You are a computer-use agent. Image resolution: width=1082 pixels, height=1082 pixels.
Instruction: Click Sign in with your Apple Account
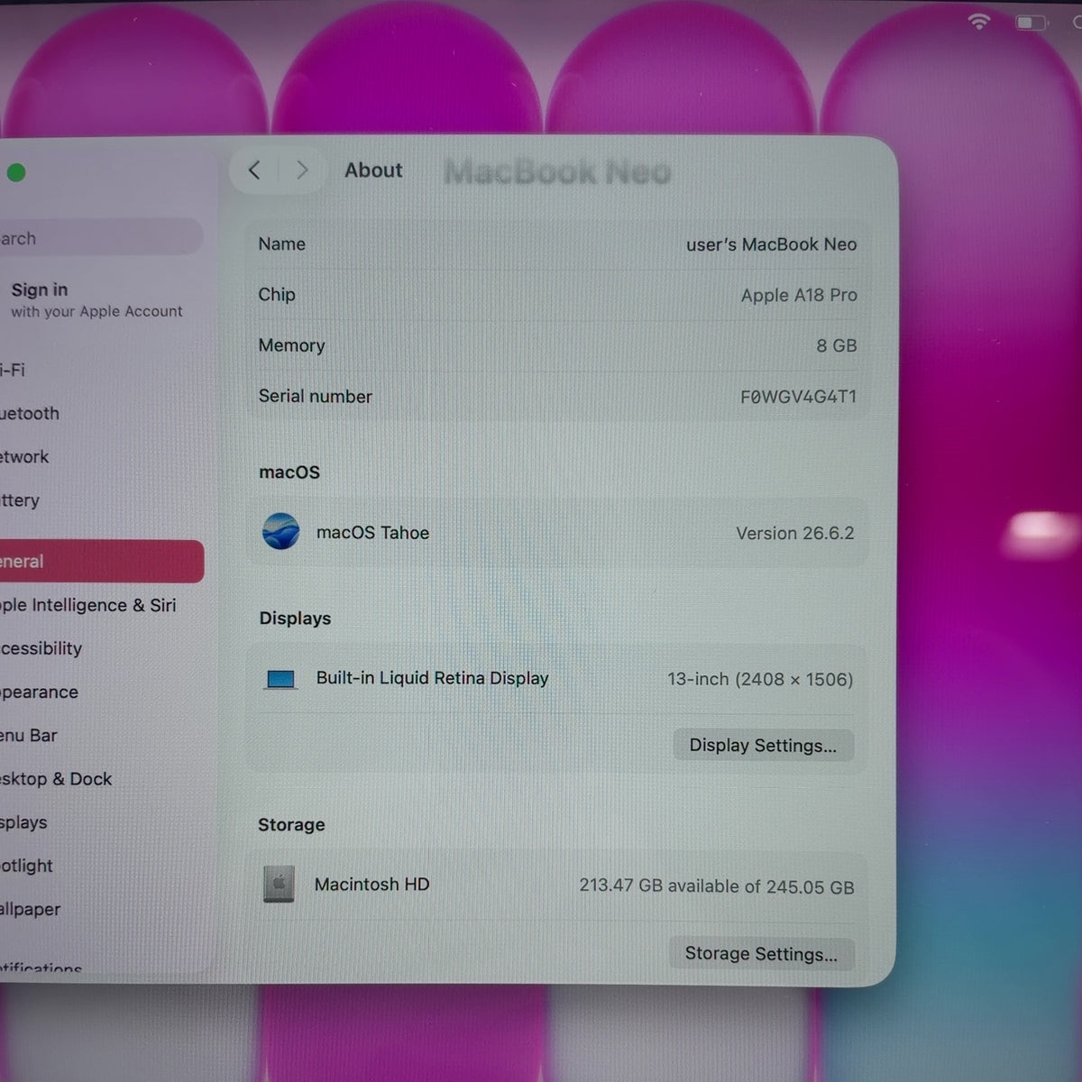96,299
